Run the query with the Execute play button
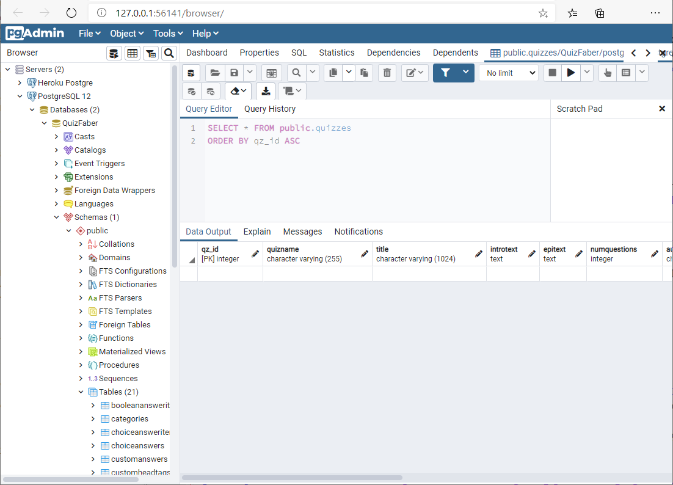 click(570, 73)
